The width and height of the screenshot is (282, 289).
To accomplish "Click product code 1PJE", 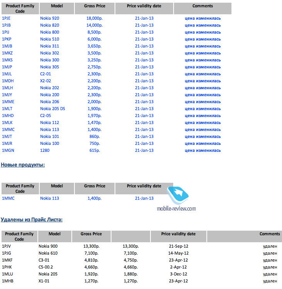I will click(x=6, y=18).
